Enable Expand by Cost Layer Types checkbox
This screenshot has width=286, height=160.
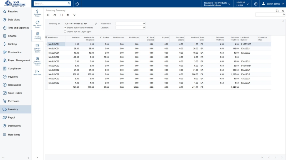click(x=65, y=32)
